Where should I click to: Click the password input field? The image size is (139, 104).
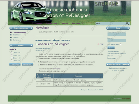pos(117,40)
